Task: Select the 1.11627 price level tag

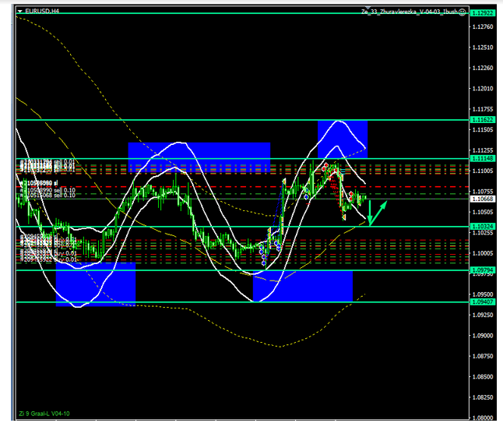Action: click(483, 120)
